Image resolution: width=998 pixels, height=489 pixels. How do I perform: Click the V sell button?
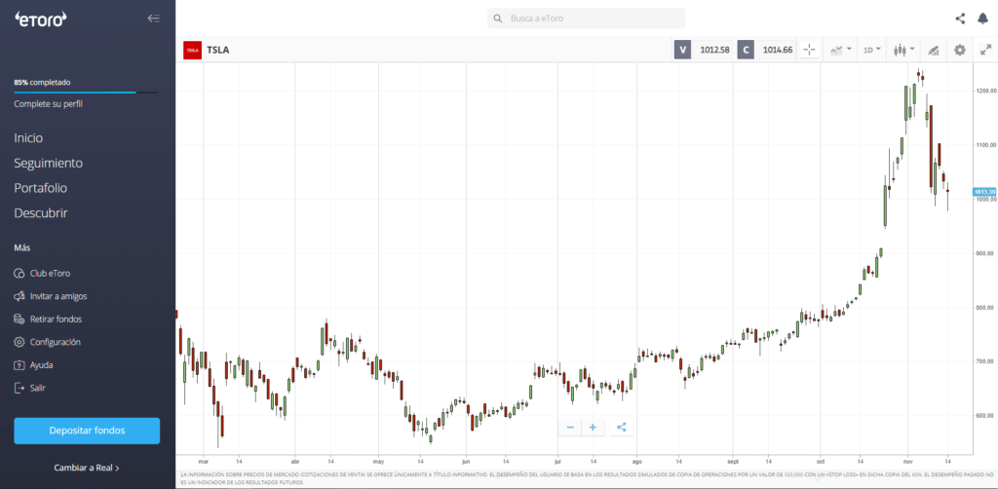pyautogui.click(x=683, y=50)
